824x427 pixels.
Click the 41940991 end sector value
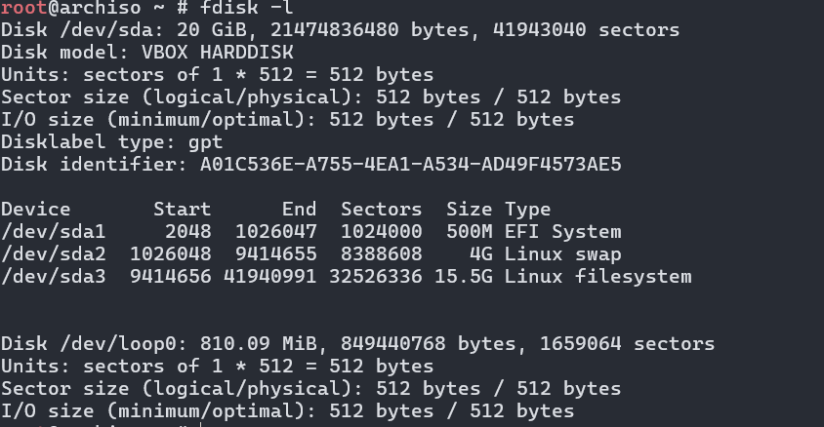(x=270, y=277)
